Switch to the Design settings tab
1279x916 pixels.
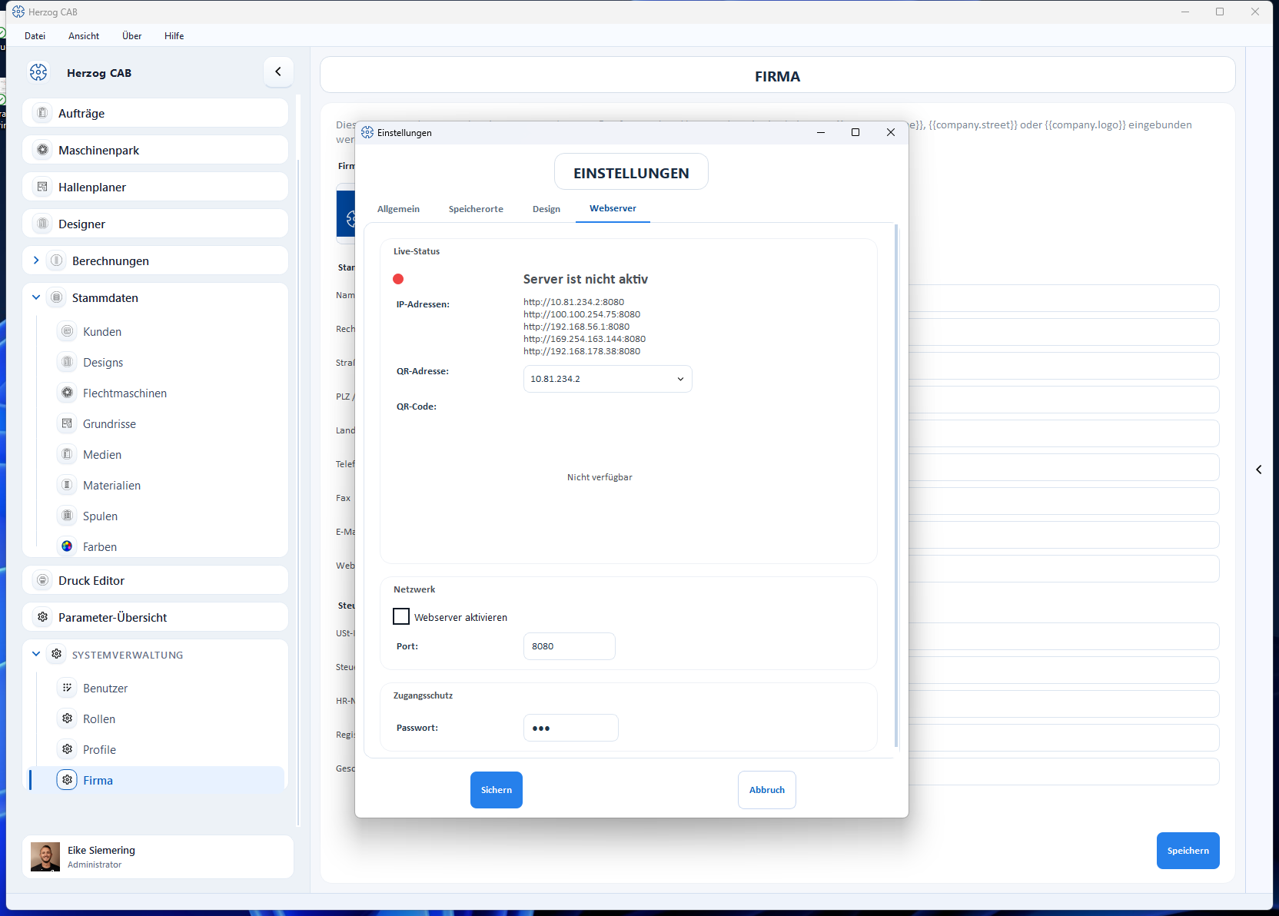546,209
